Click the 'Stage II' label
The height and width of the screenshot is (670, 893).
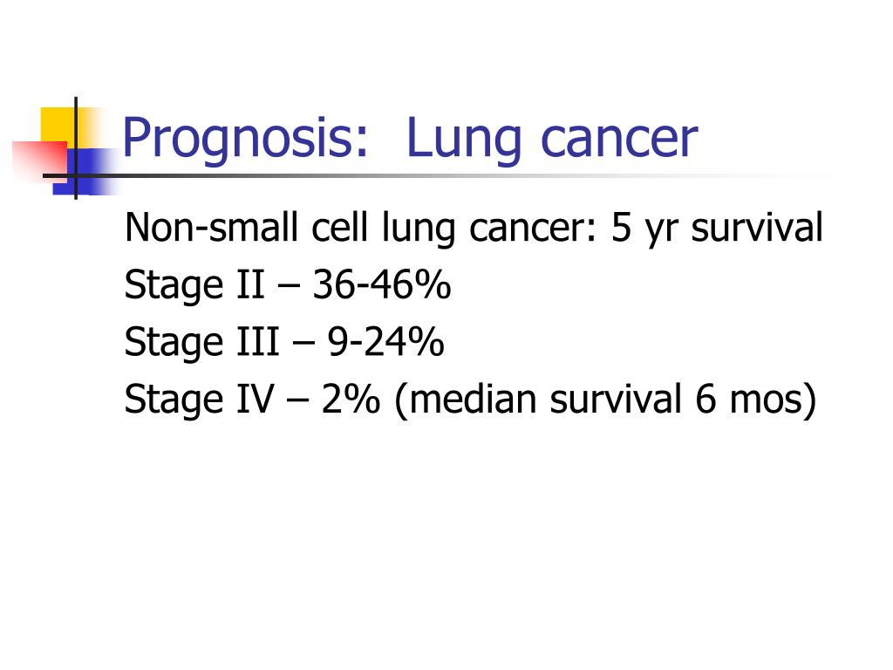[194, 284]
